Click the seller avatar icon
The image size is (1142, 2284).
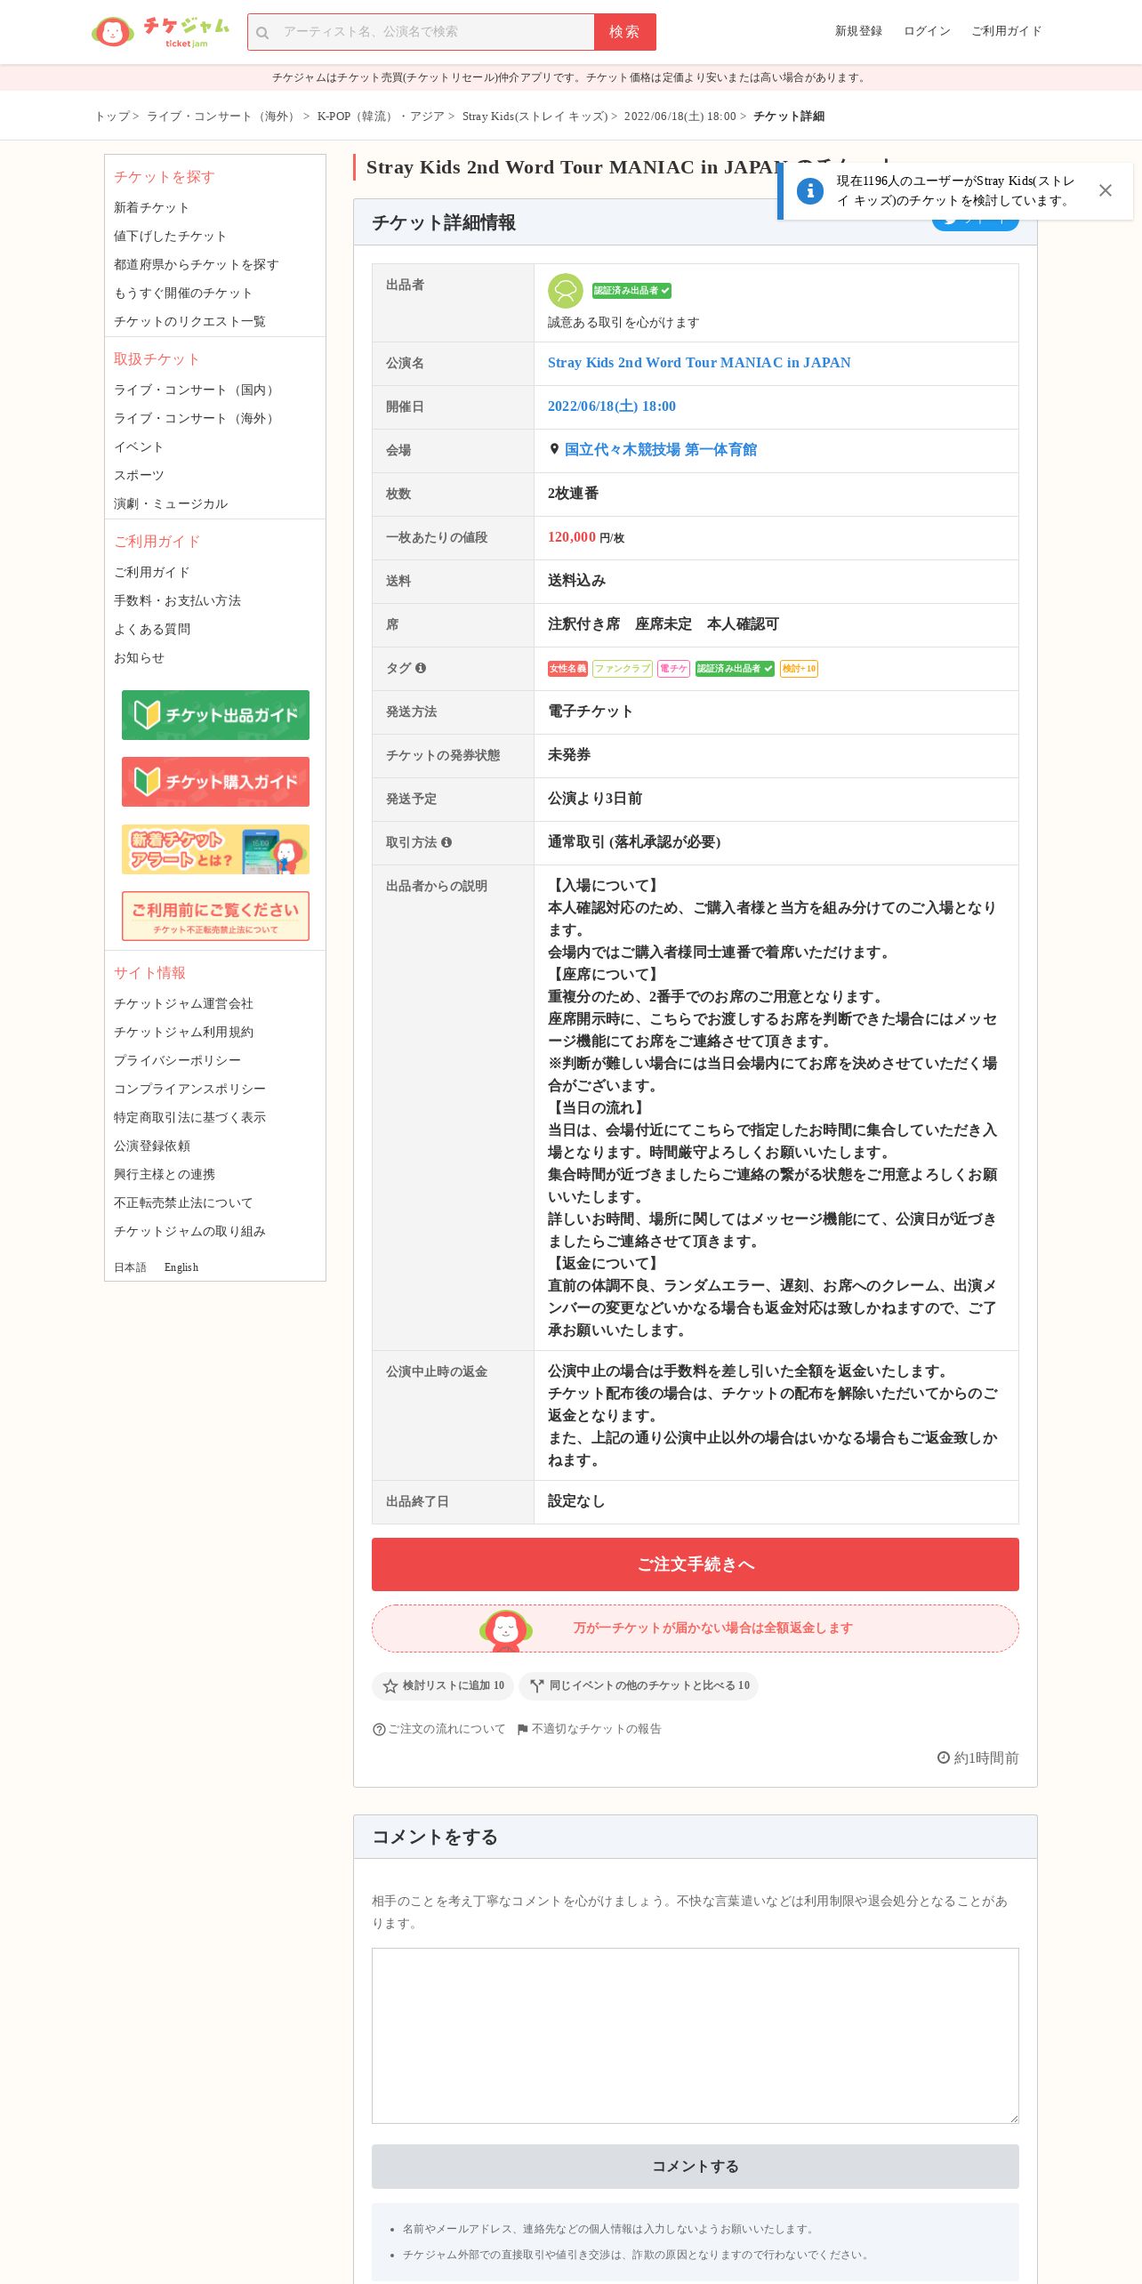[565, 291]
